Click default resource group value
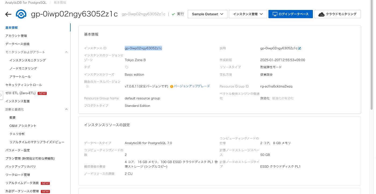 (x=142, y=98)
